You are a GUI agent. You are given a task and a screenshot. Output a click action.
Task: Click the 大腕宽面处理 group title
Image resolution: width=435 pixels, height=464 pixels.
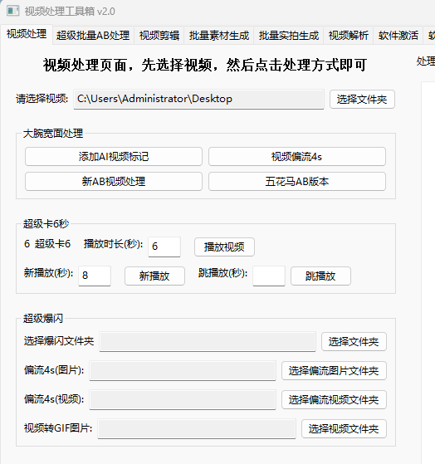point(53,134)
